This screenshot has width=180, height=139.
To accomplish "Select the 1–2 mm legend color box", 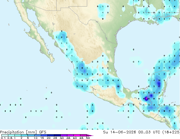I will pos(18,135).
